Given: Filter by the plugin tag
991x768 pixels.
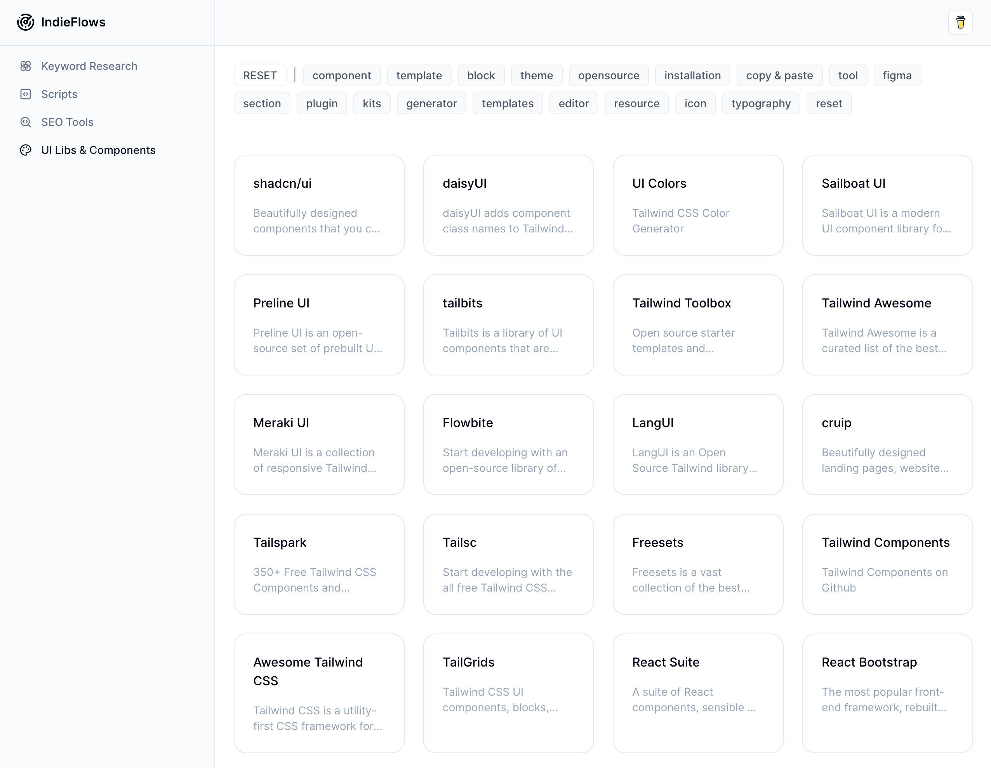Looking at the screenshot, I should [322, 103].
